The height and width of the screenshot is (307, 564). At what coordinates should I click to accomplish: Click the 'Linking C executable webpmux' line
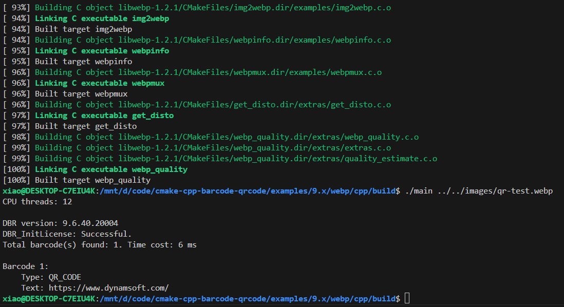coord(100,83)
